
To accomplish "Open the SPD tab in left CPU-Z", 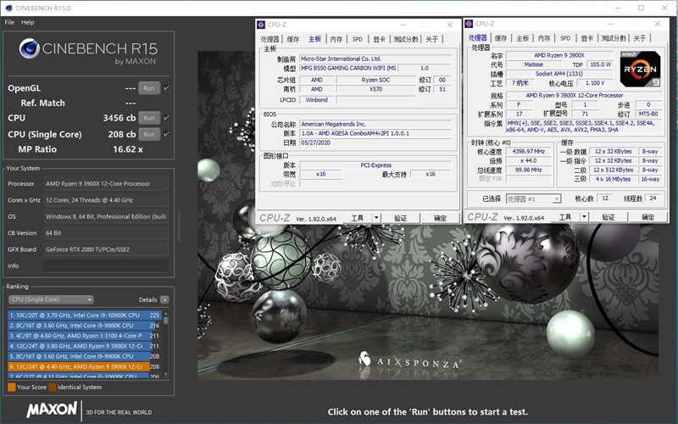I will tap(358, 39).
